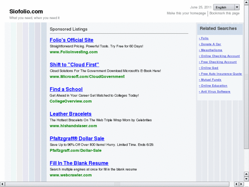This screenshot has height=187, width=249.
Task: Select Online Checking Account related search
Action: 219,56
